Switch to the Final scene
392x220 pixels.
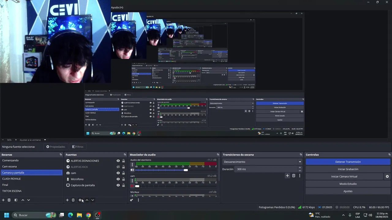tap(32, 185)
